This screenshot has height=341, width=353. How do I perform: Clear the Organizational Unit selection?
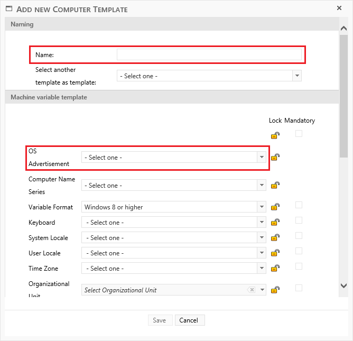252,290
